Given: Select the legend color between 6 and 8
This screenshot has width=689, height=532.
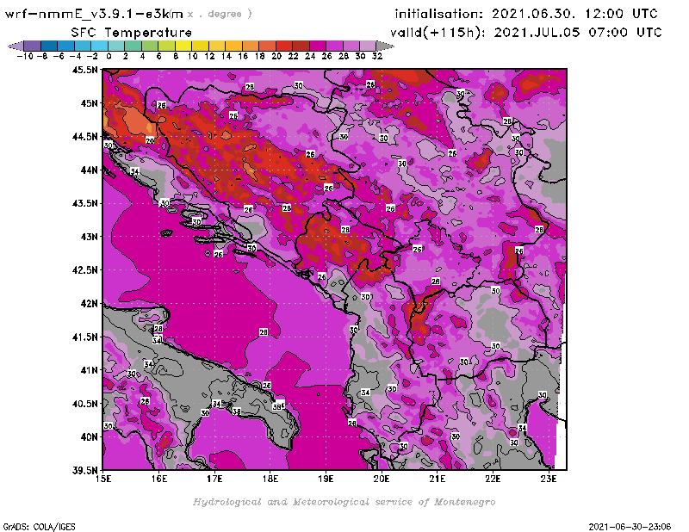Looking at the screenshot, I should point(166,46).
